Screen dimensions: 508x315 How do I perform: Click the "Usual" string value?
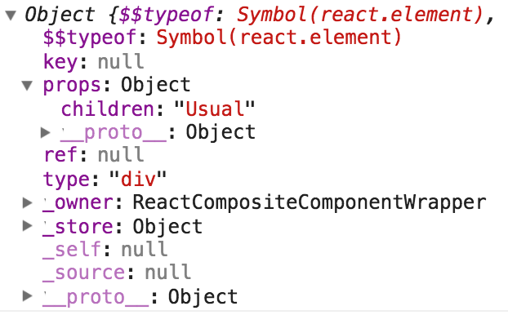click(x=215, y=109)
